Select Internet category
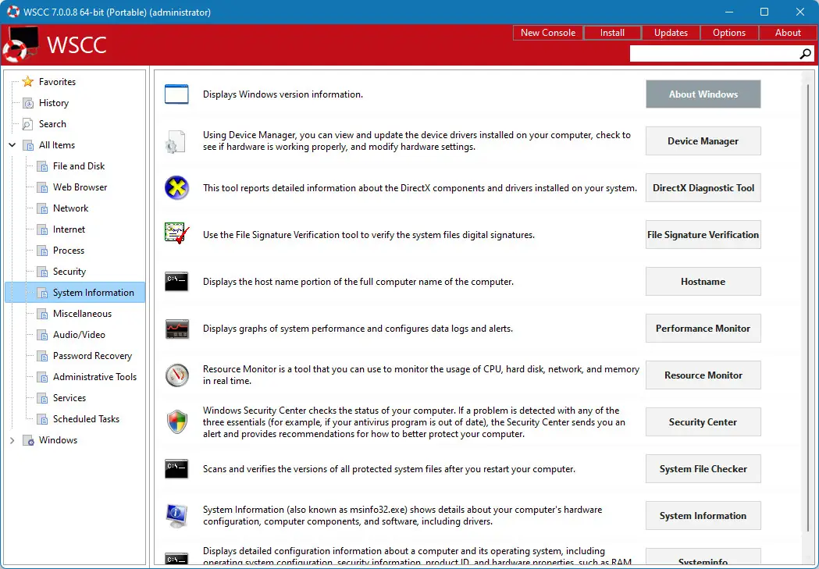Screen dimensions: 819x569 tap(69, 229)
